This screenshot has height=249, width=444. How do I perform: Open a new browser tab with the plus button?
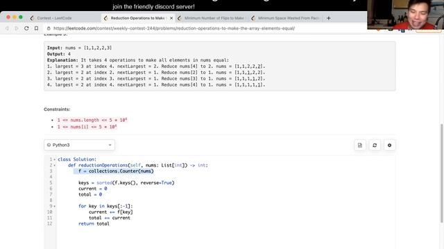click(x=328, y=18)
